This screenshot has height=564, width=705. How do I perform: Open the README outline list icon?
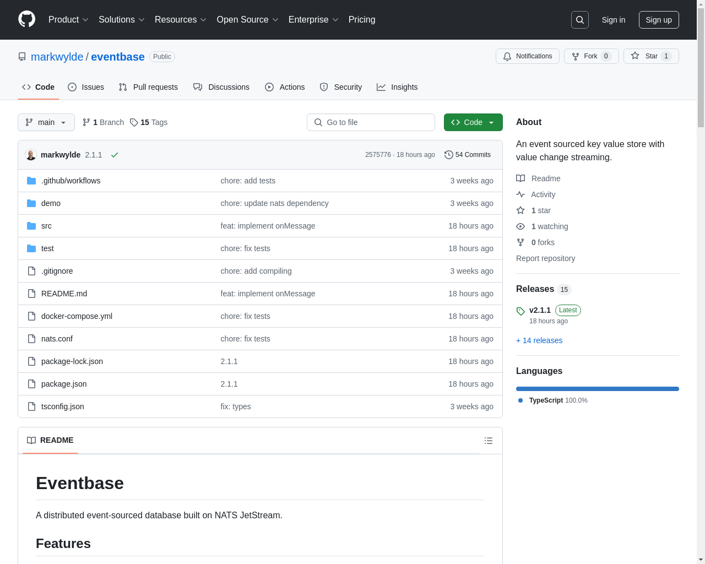tap(489, 441)
